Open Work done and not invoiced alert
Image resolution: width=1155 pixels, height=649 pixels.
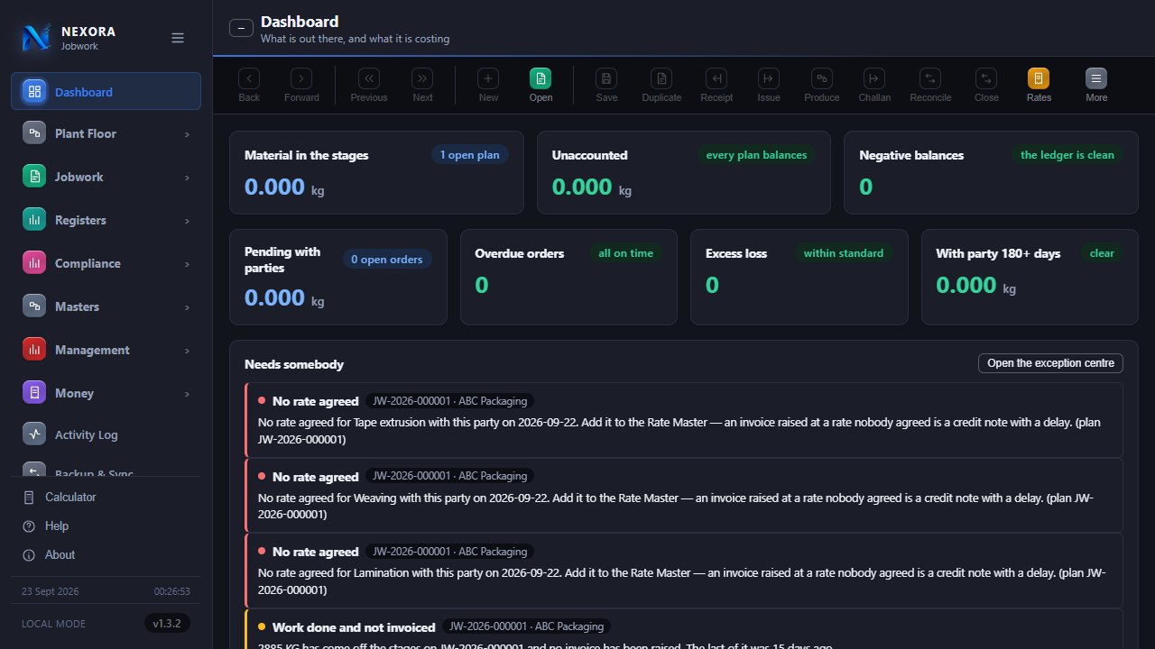pyautogui.click(x=684, y=629)
